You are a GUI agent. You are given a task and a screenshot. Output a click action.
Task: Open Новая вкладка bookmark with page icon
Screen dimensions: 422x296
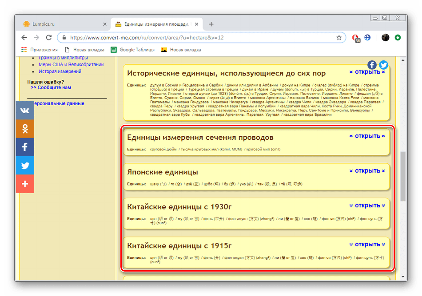84,50
